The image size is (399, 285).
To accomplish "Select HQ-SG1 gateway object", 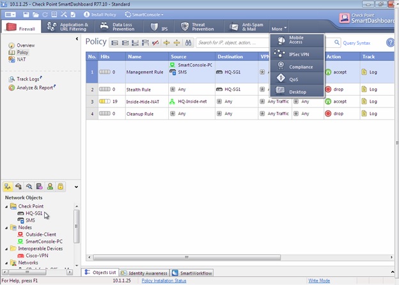I will [x=30, y=213].
